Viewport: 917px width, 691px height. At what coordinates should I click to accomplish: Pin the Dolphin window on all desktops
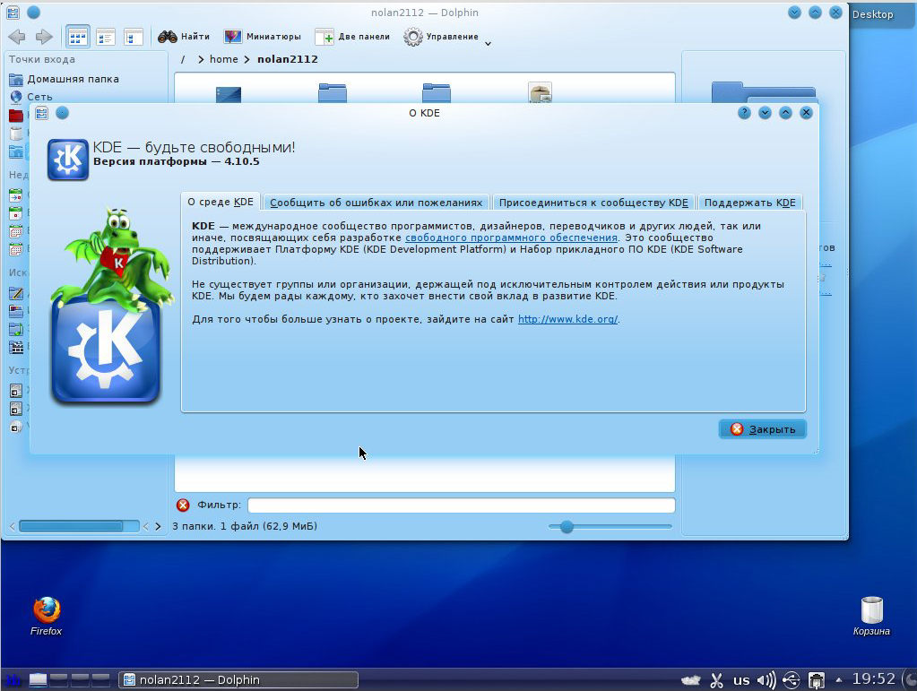(x=34, y=13)
